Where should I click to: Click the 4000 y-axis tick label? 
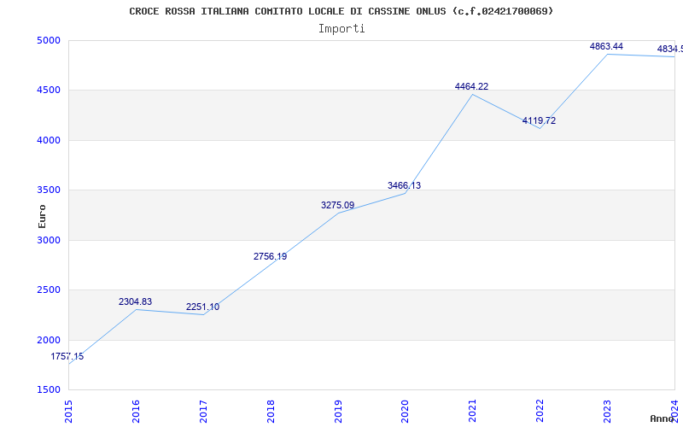pyautogui.click(x=49, y=140)
